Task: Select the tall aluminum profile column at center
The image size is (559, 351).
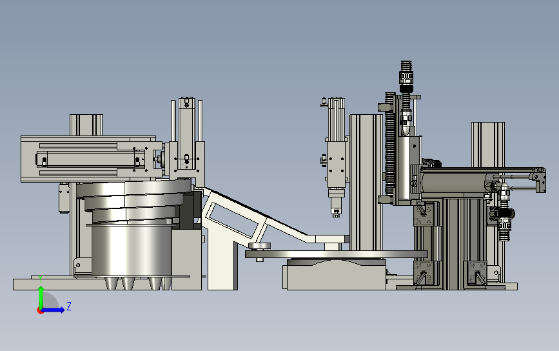Action: pyautogui.click(x=366, y=183)
